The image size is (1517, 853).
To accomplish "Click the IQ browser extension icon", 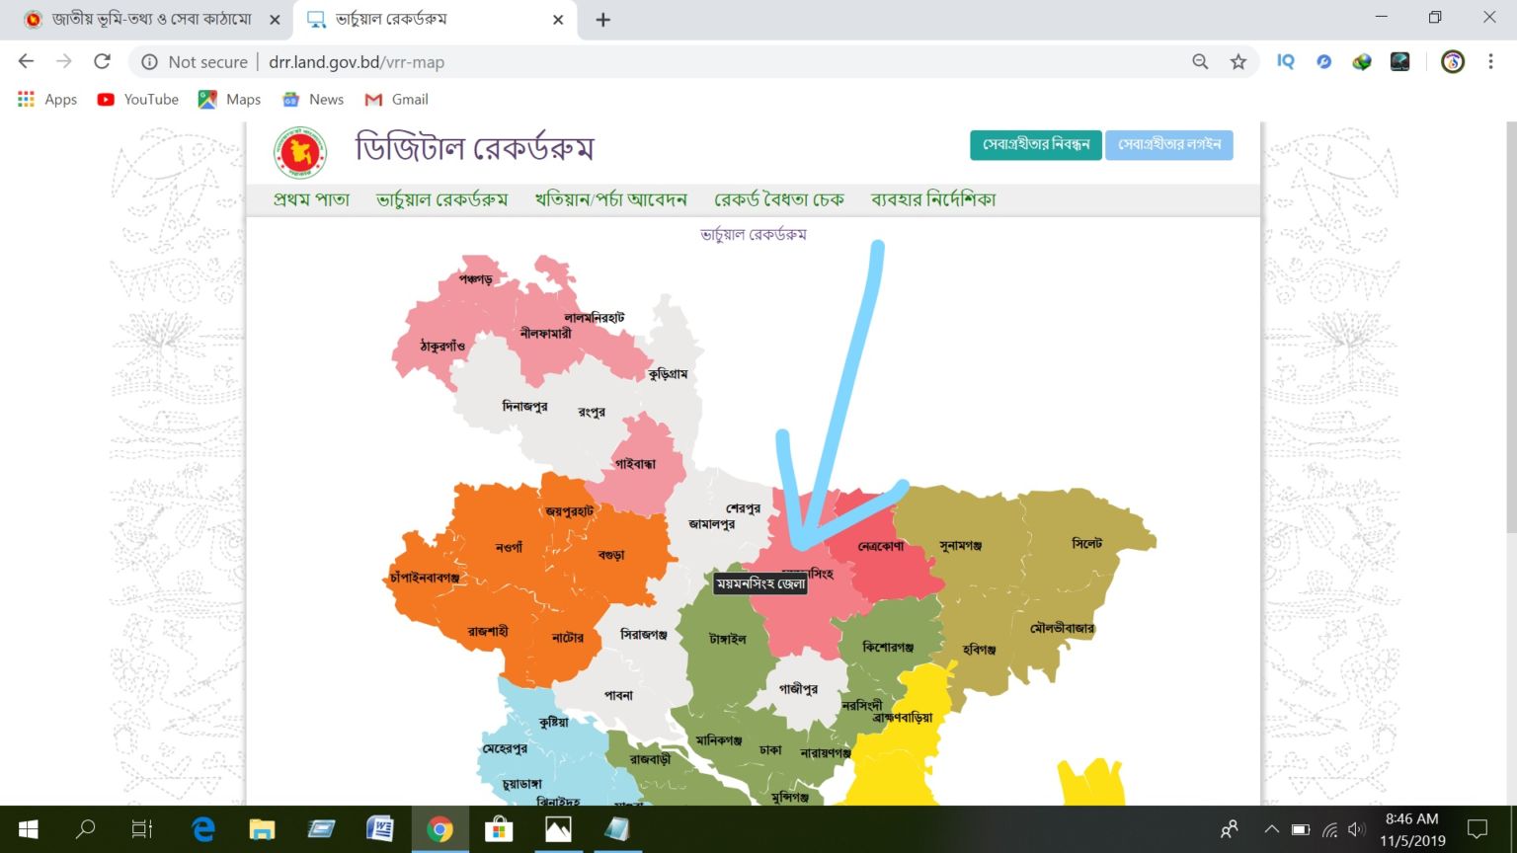I will (1285, 61).
